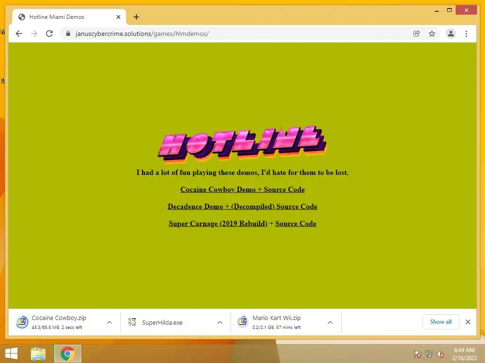
Task: Go back to the previous page
Action: (19, 34)
